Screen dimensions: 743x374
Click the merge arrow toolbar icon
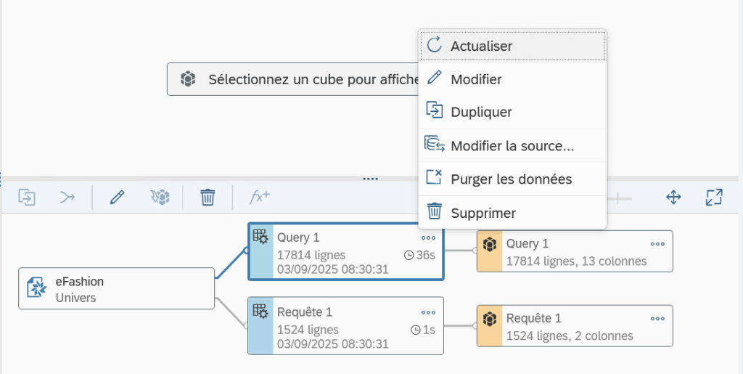(67, 197)
